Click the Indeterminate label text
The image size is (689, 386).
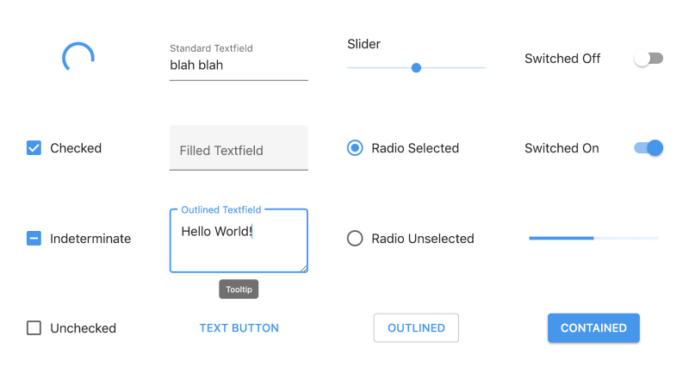(x=90, y=239)
